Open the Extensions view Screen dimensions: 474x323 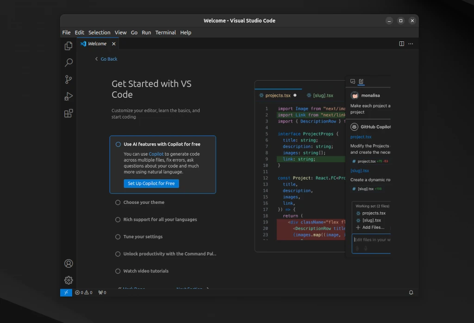[x=69, y=113]
